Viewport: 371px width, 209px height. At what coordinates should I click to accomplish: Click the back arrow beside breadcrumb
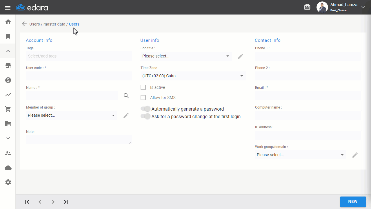[x=24, y=24]
